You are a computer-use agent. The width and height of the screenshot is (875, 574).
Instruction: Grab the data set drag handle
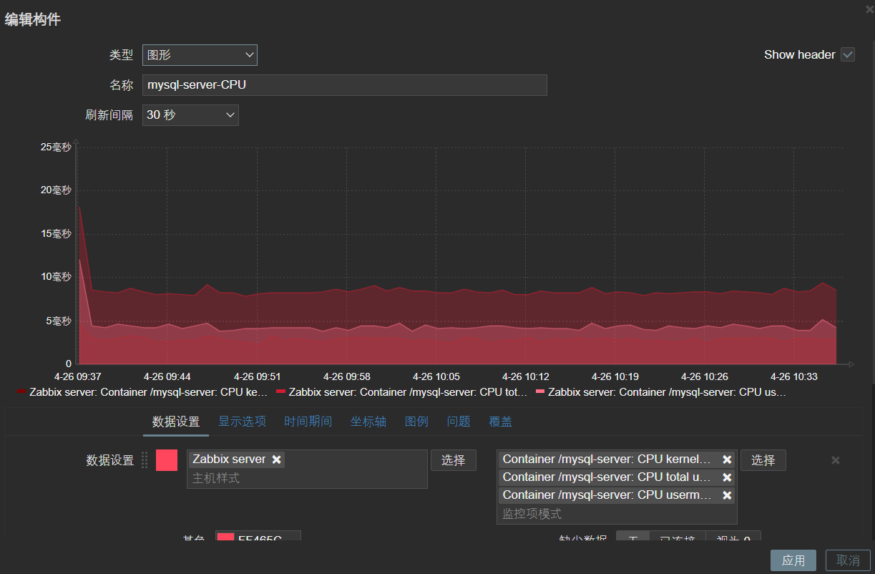[x=145, y=460]
